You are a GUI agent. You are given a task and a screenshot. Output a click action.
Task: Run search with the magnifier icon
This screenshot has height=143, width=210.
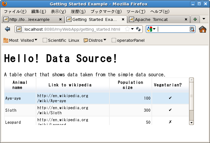[192, 29]
